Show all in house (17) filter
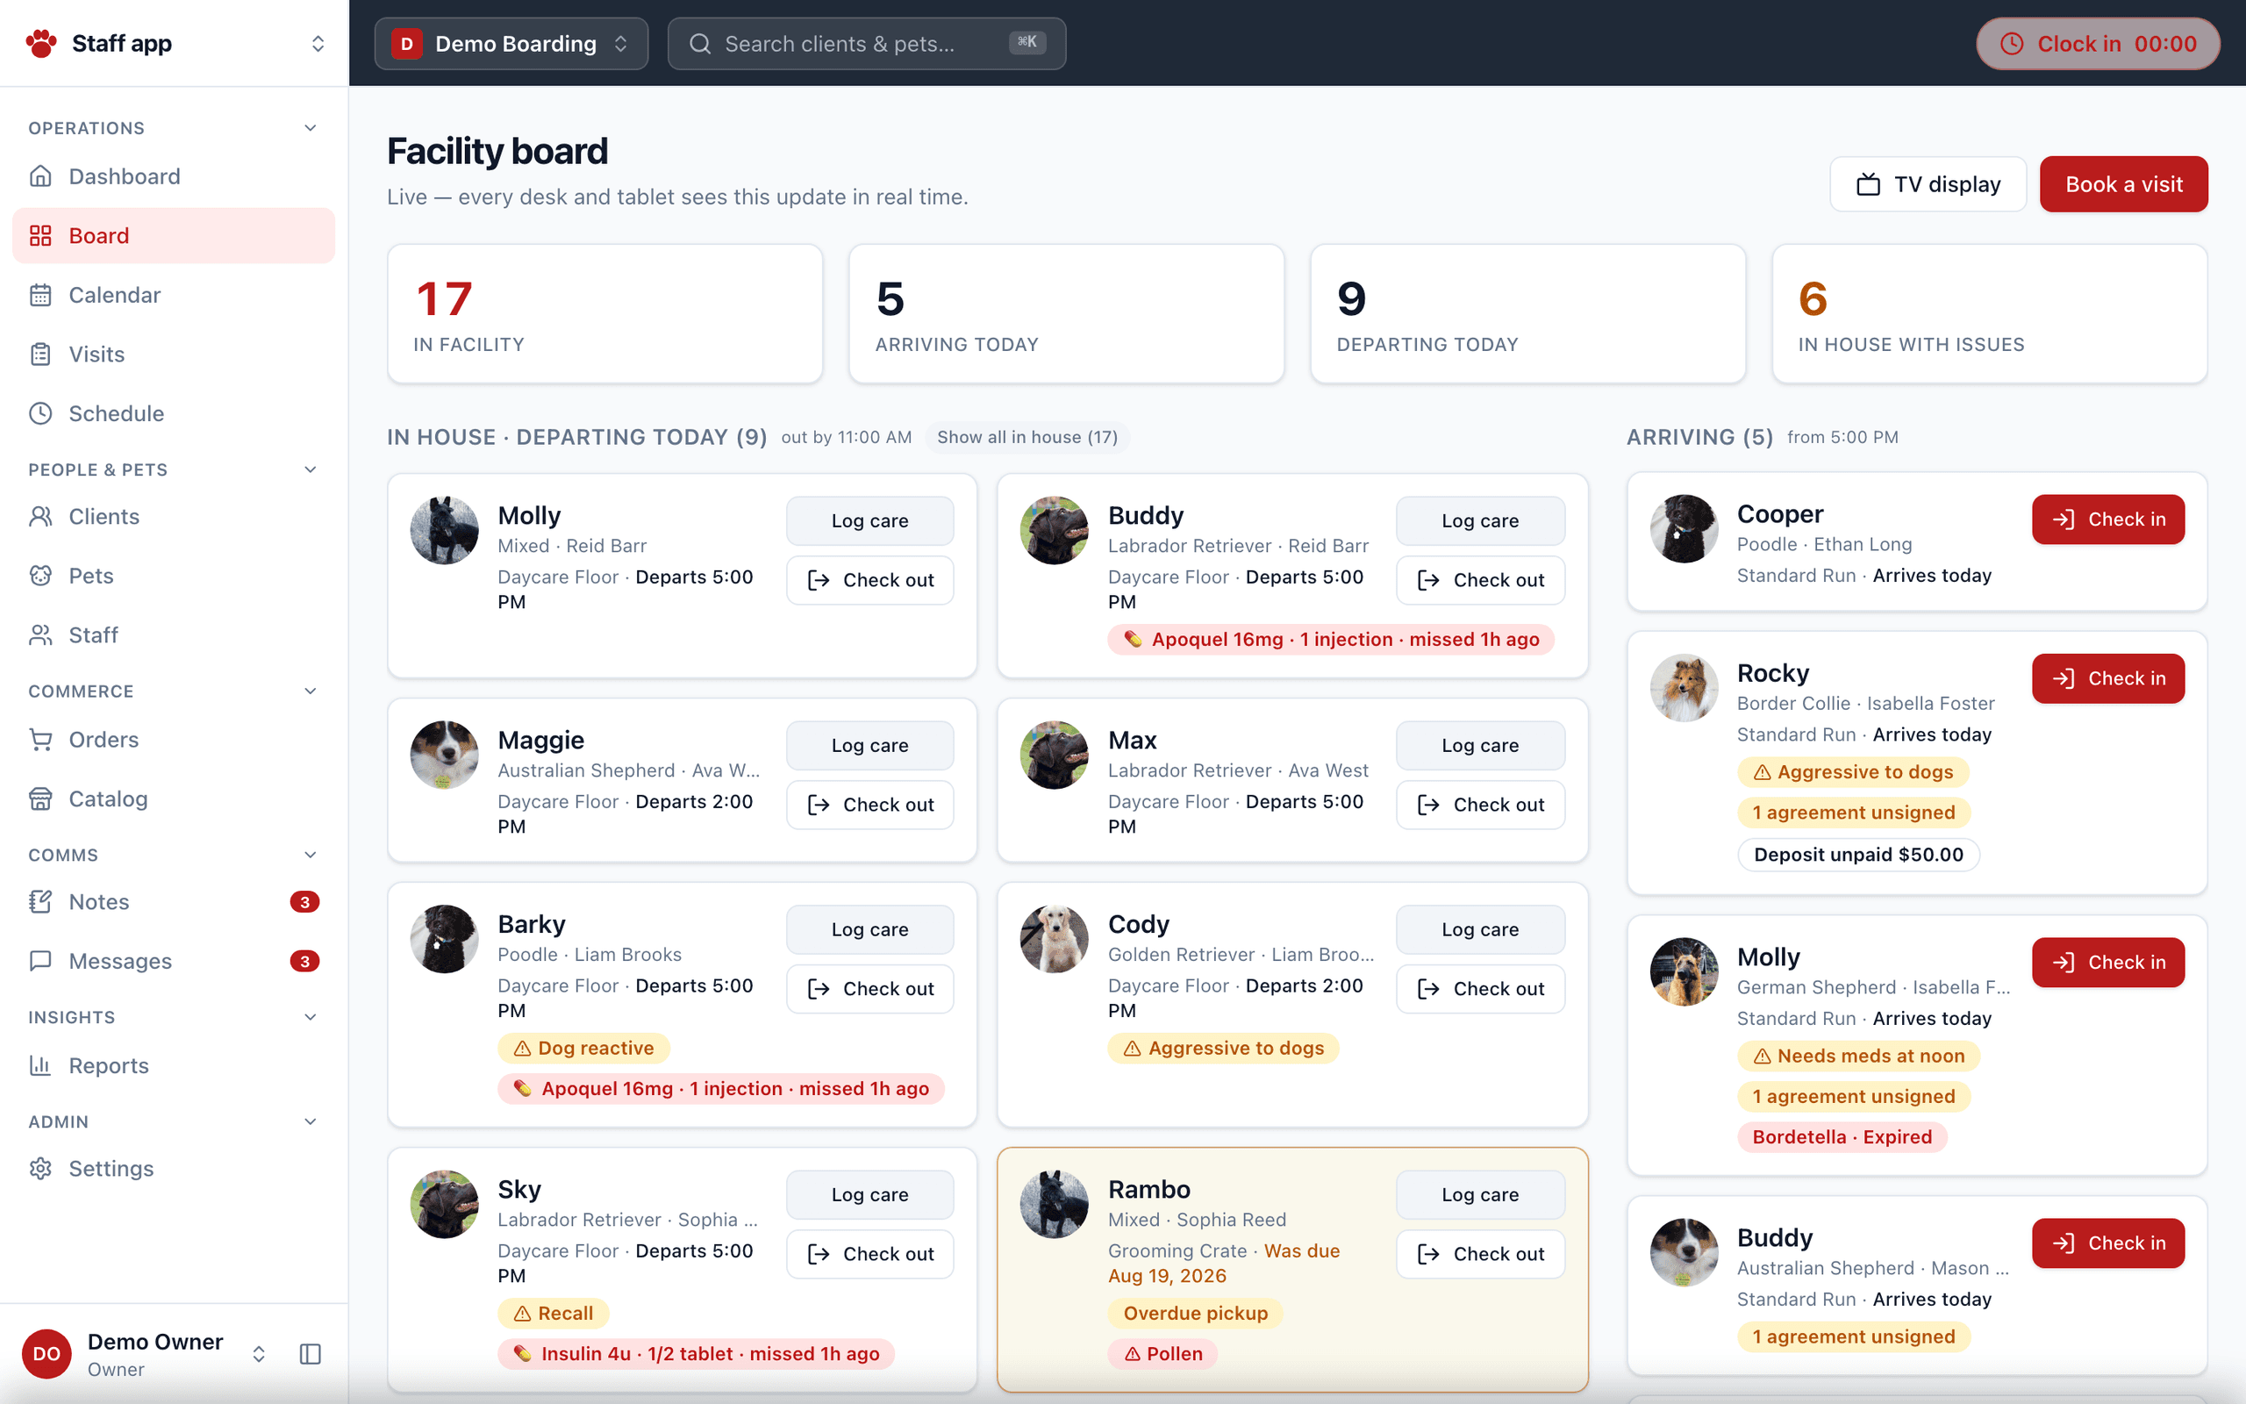Screen dimensions: 2246x1404 tap(1027, 437)
